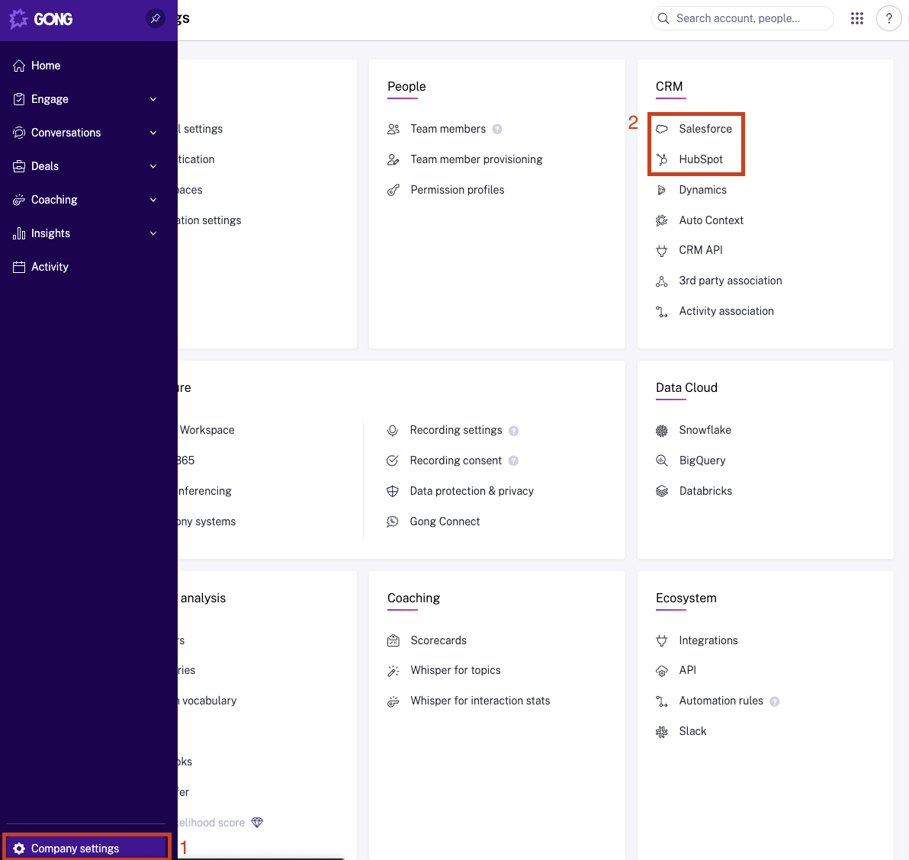Expand the Conversations menu chevron
Screen dimensions: 909x860
click(153, 133)
